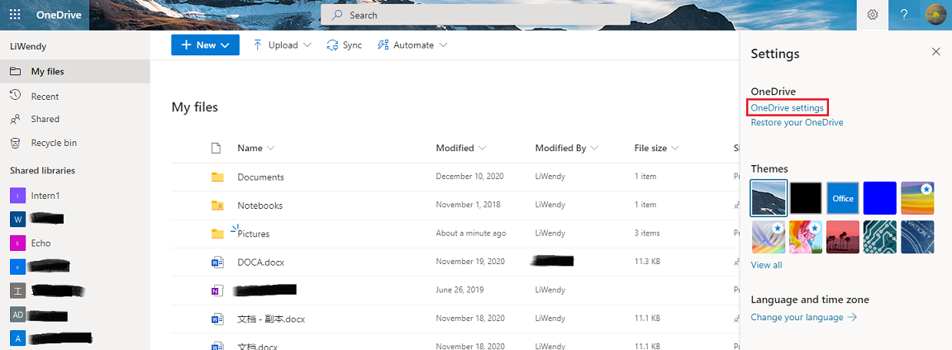Screen dimensions: 952x350
Task: Click the Notebooks shared folder icon
Action: click(x=217, y=205)
